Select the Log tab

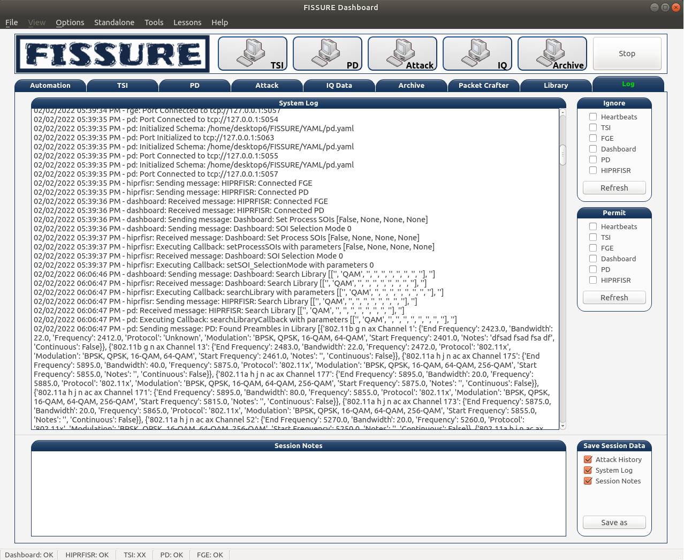coord(628,84)
